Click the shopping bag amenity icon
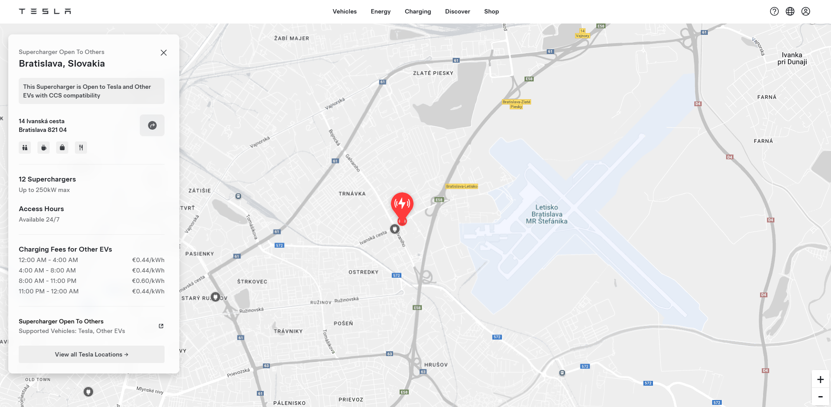831x407 pixels. coord(62,148)
